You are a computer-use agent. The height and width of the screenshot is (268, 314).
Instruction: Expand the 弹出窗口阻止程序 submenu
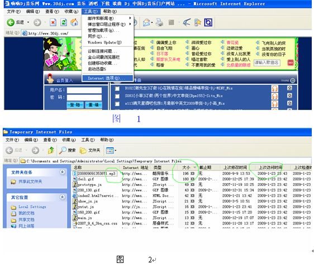[108, 24]
